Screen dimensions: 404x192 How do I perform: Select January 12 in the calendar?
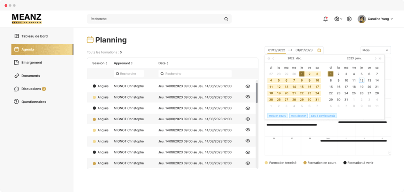pos(361,80)
